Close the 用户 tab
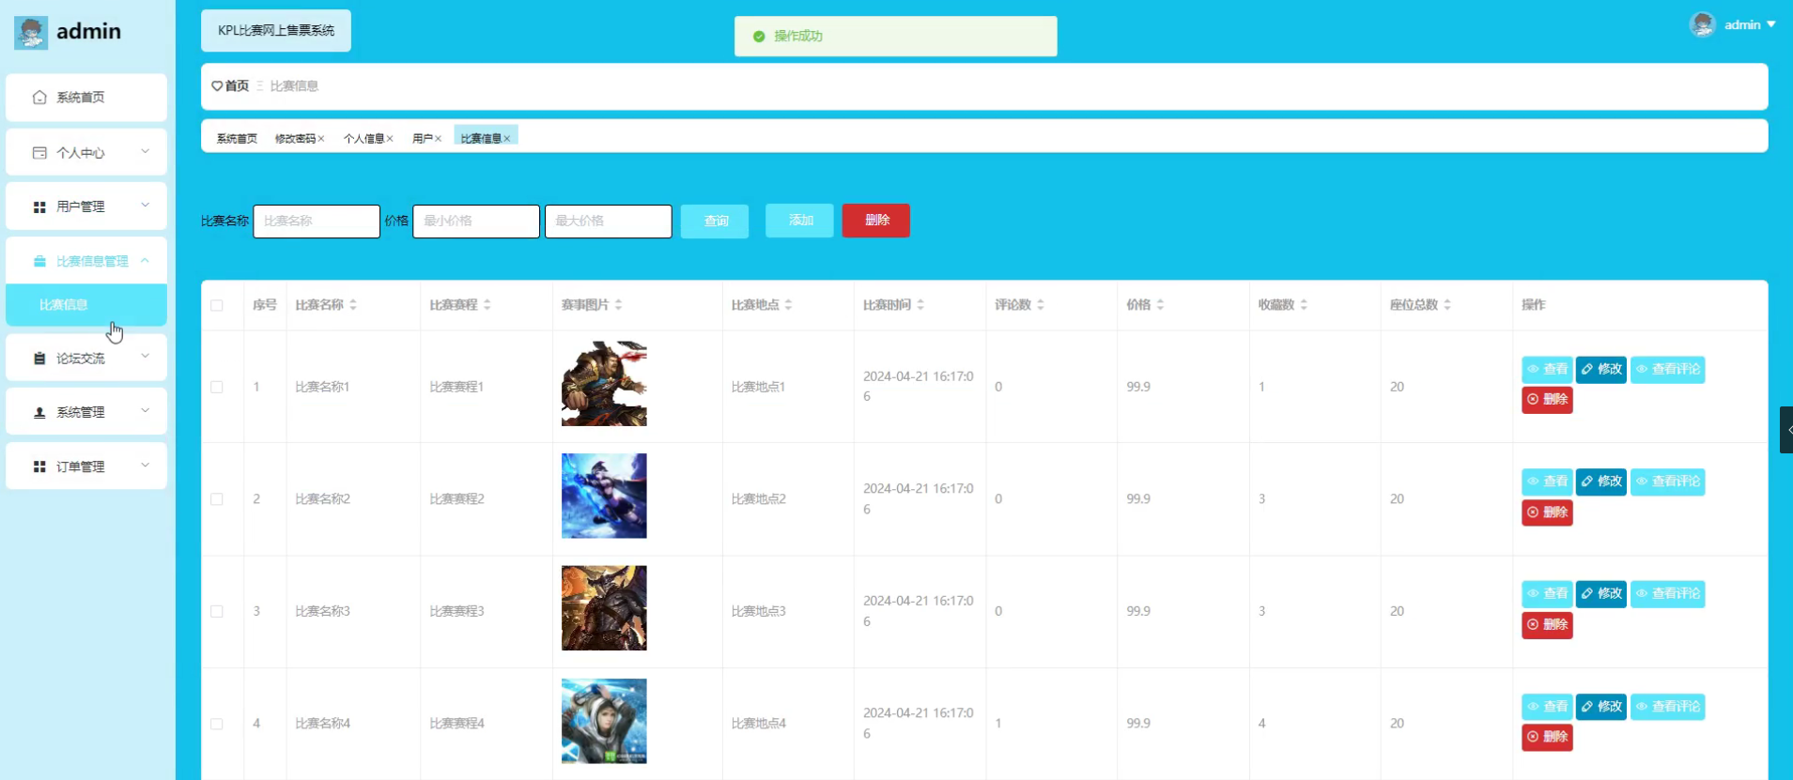 [438, 139]
